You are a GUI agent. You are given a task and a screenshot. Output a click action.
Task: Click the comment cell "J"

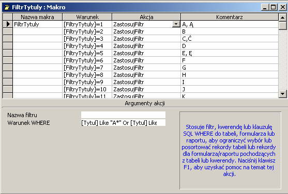230,89
